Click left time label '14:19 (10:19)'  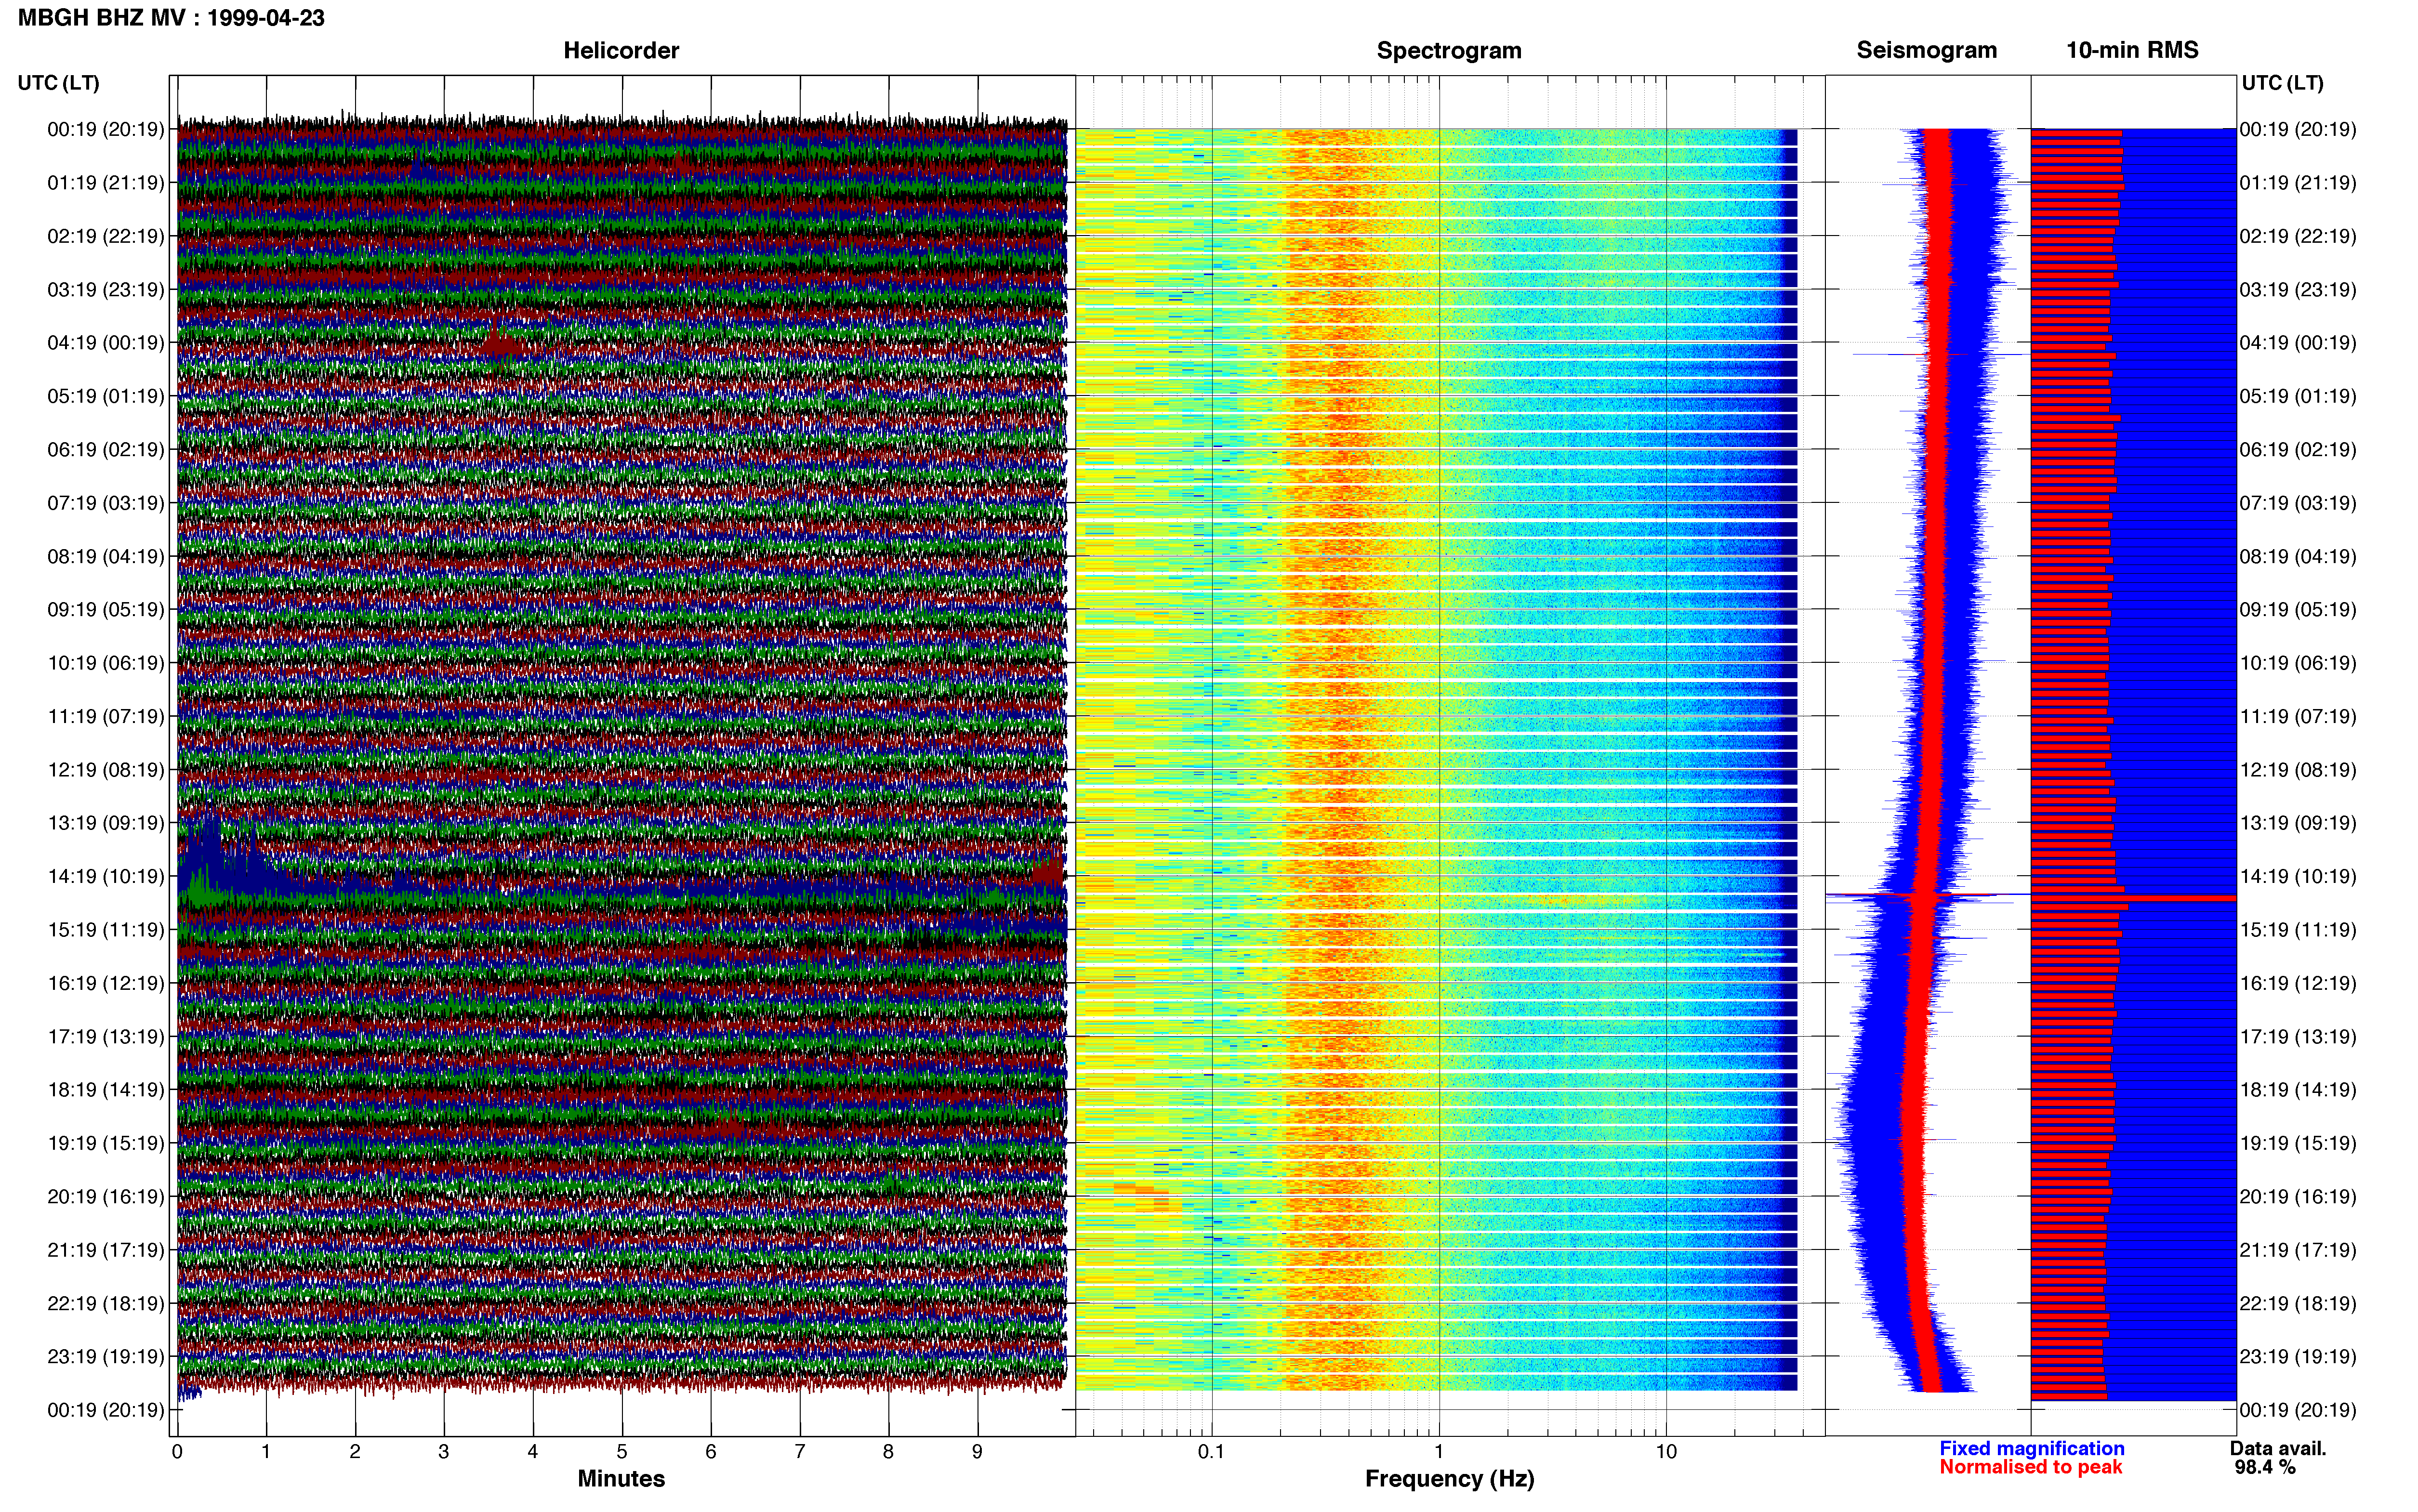point(105,876)
